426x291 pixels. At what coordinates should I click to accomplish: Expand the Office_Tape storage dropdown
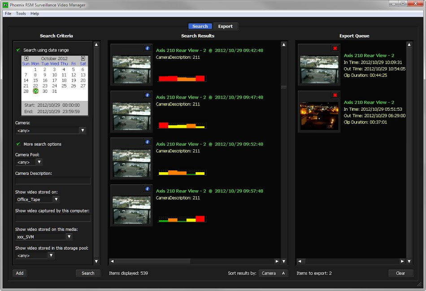(x=56, y=199)
